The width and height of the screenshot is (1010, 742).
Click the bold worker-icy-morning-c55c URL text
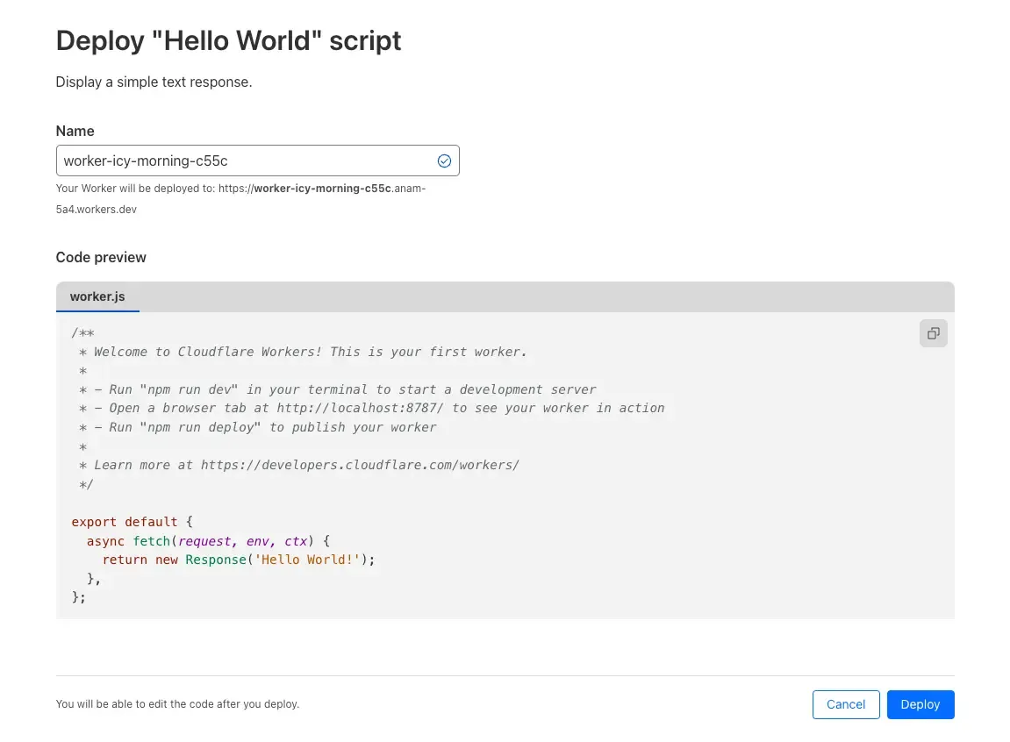[322, 189]
